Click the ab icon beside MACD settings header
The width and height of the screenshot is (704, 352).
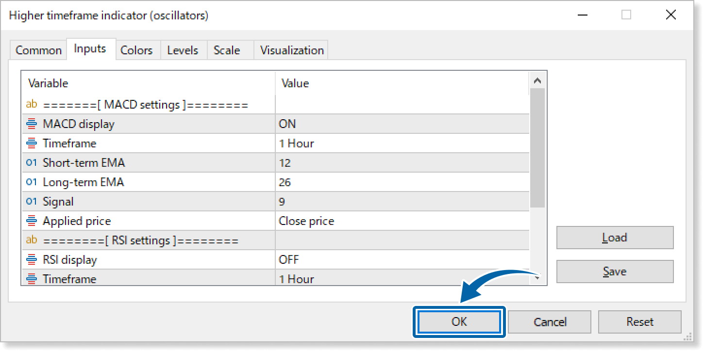[32, 104]
